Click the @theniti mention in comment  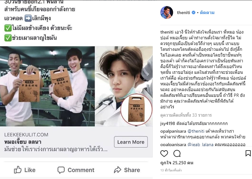(x=196, y=131)
